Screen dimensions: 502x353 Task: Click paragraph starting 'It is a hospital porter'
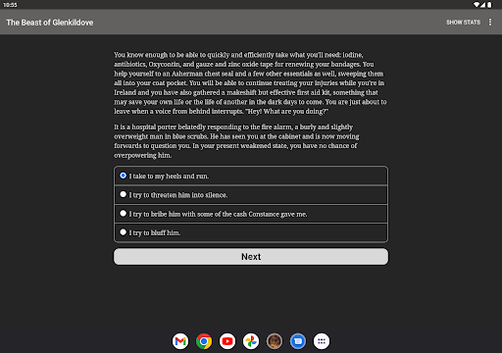236,141
